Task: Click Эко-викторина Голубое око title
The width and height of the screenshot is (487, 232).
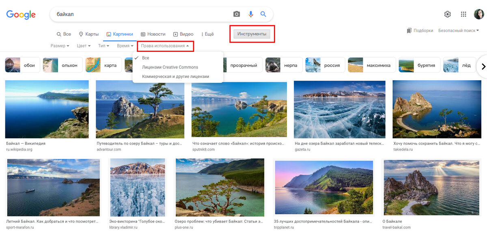Action: tap(138, 221)
